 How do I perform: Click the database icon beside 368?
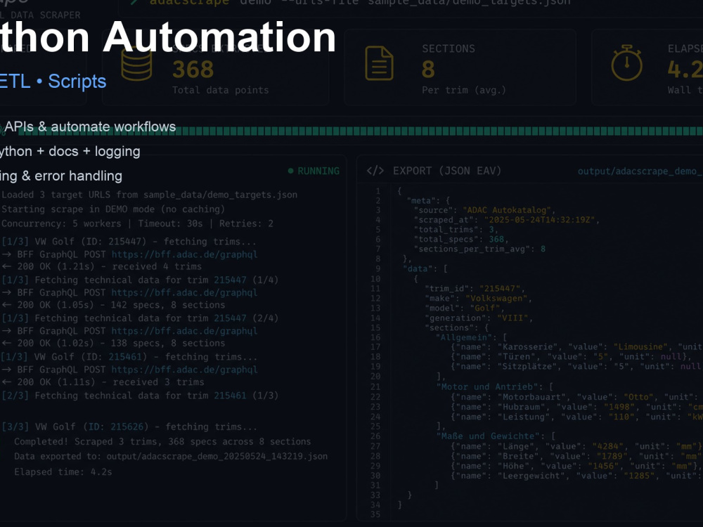(137, 64)
